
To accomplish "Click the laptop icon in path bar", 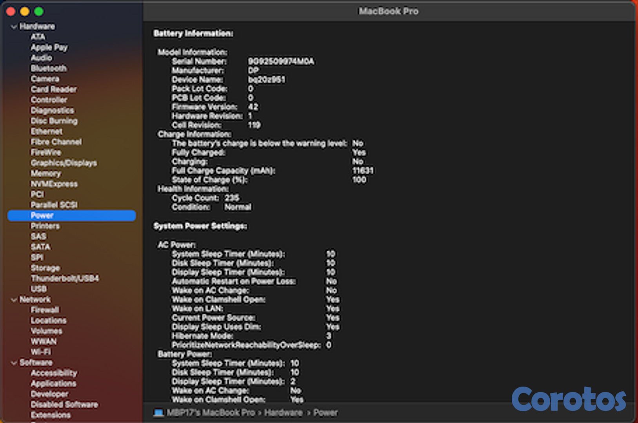I will [x=158, y=413].
